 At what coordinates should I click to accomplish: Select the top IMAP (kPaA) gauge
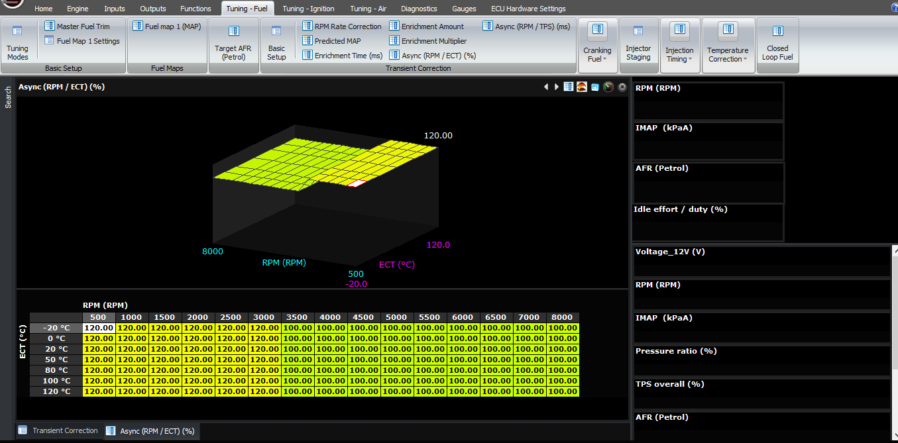pyautogui.click(x=708, y=141)
